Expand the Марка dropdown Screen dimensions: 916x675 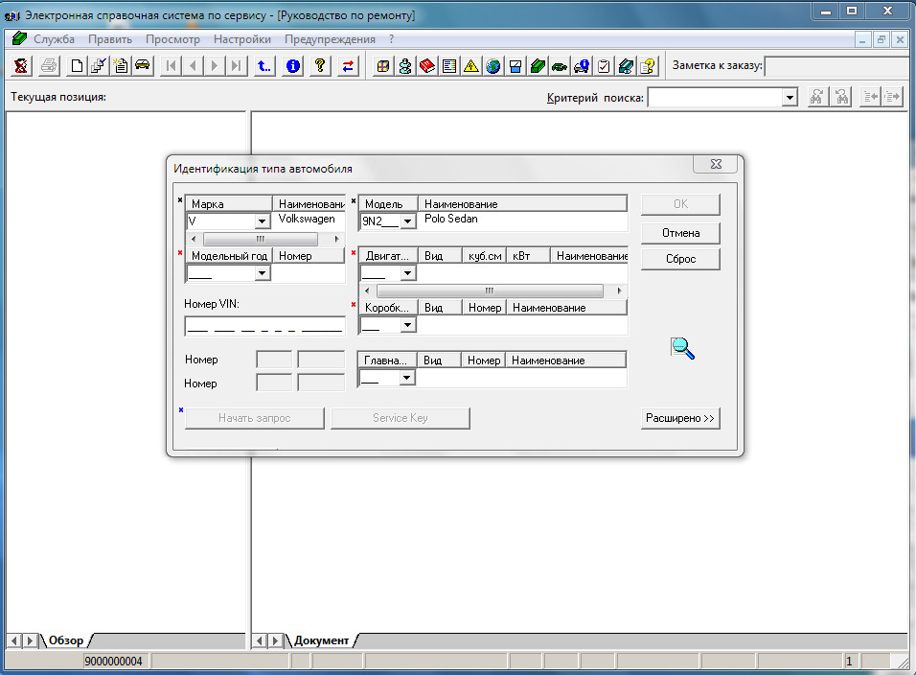[x=262, y=221]
